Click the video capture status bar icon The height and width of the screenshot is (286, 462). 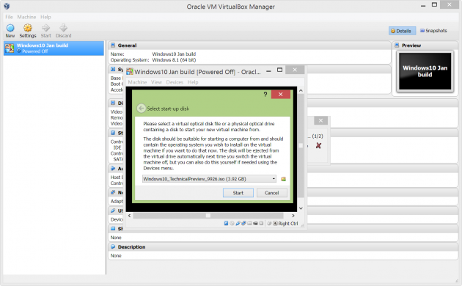point(255,223)
